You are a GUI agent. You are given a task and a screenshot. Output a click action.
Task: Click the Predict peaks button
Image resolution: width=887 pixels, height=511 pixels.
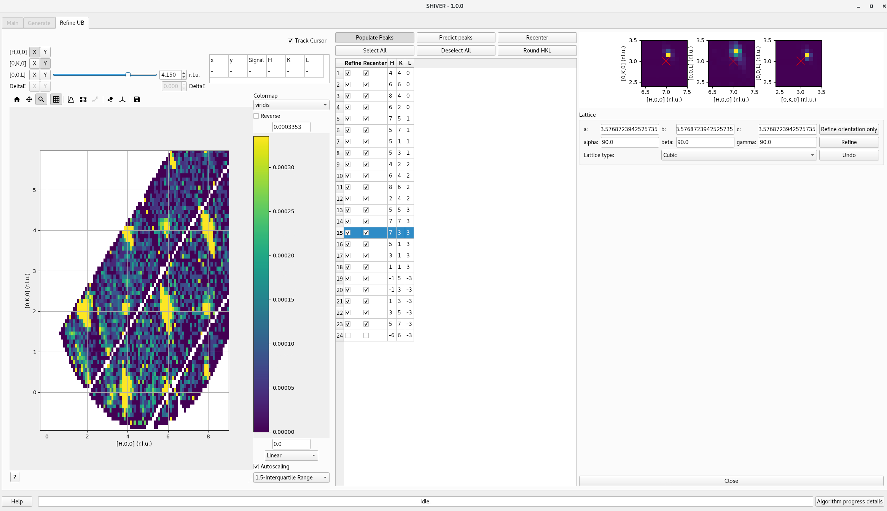(455, 37)
